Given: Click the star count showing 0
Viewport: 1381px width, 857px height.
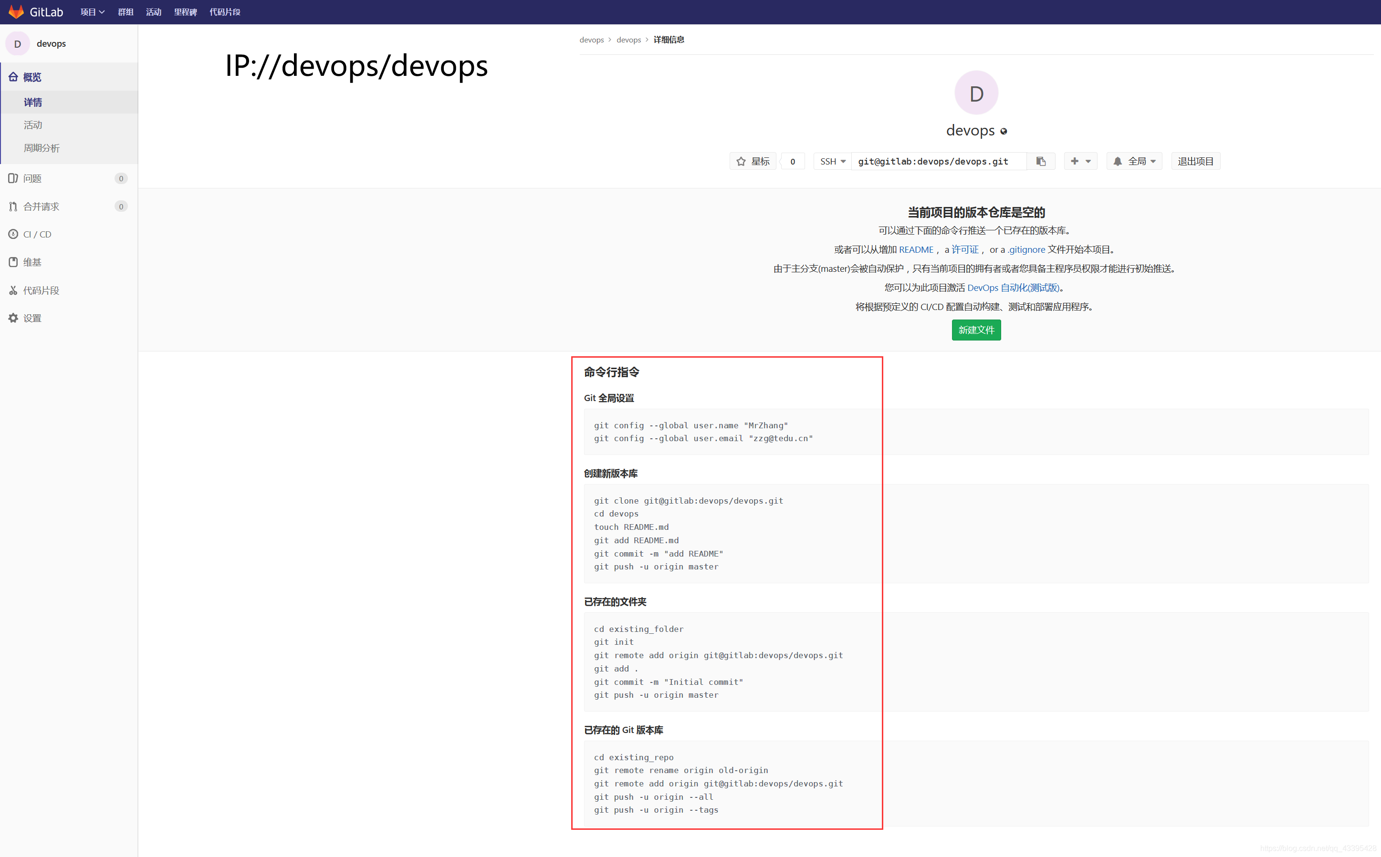Looking at the screenshot, I should point(792,162).
